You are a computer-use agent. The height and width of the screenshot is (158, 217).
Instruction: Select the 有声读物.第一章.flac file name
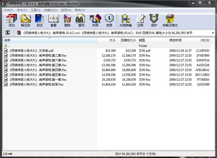pos(38,80)
